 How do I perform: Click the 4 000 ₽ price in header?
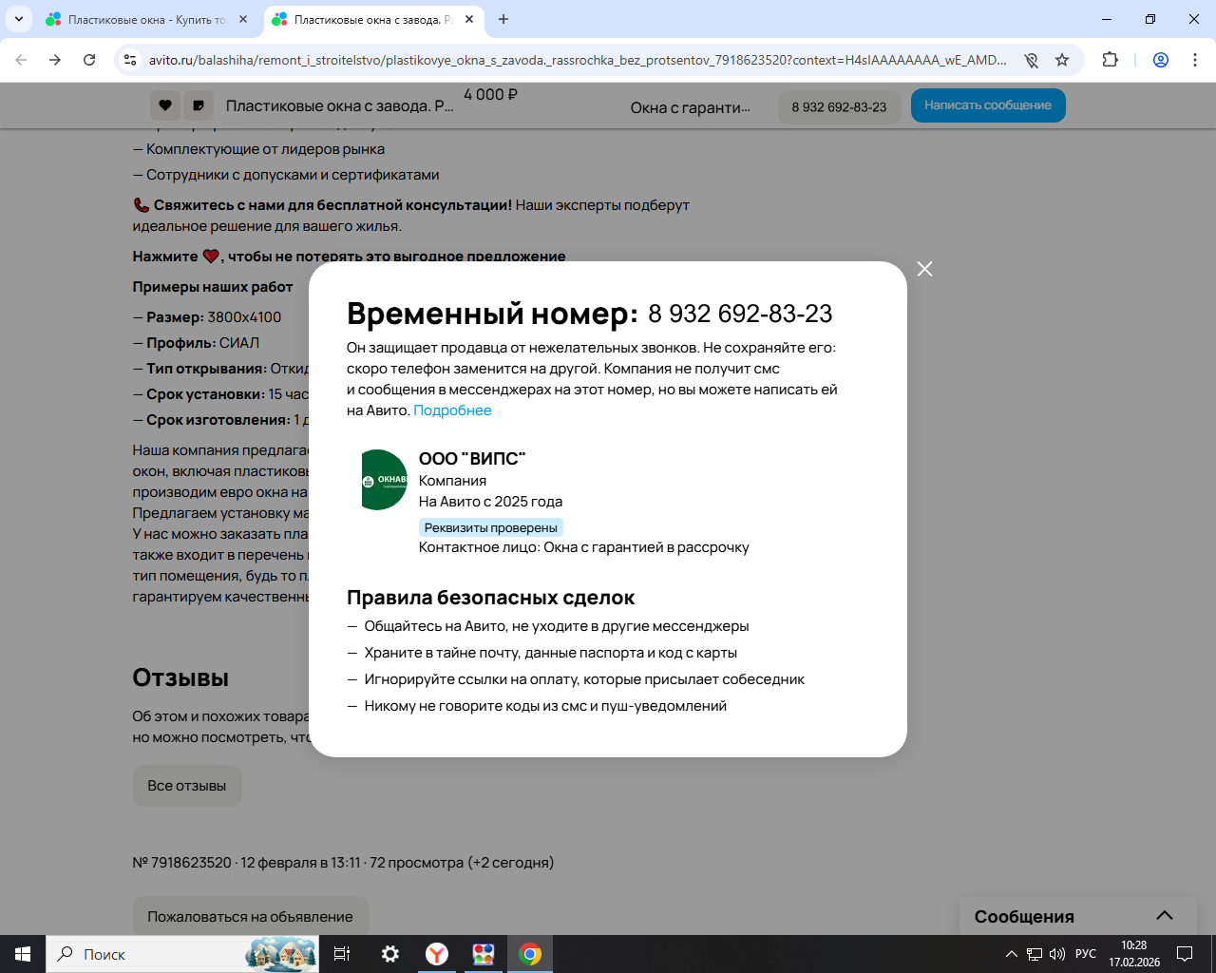coord(490,95)
